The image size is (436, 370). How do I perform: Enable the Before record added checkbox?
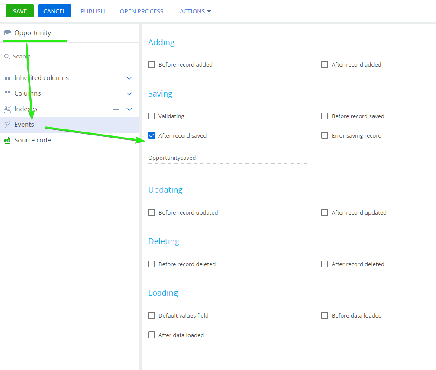click(152, 64)
